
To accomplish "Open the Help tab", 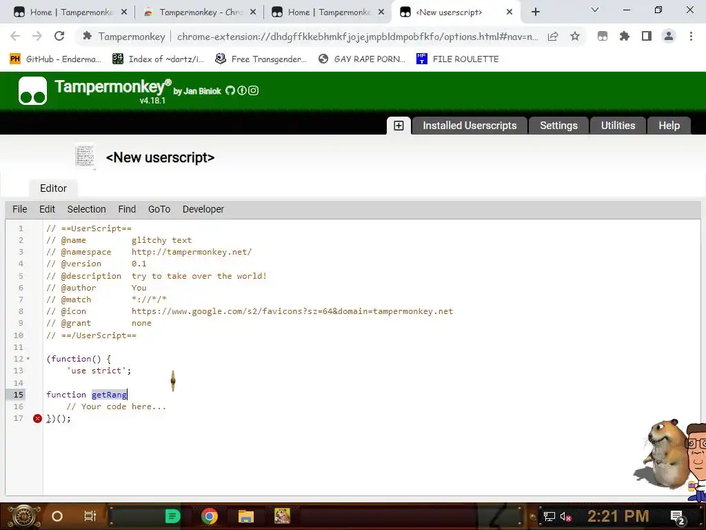I will 669,126.
